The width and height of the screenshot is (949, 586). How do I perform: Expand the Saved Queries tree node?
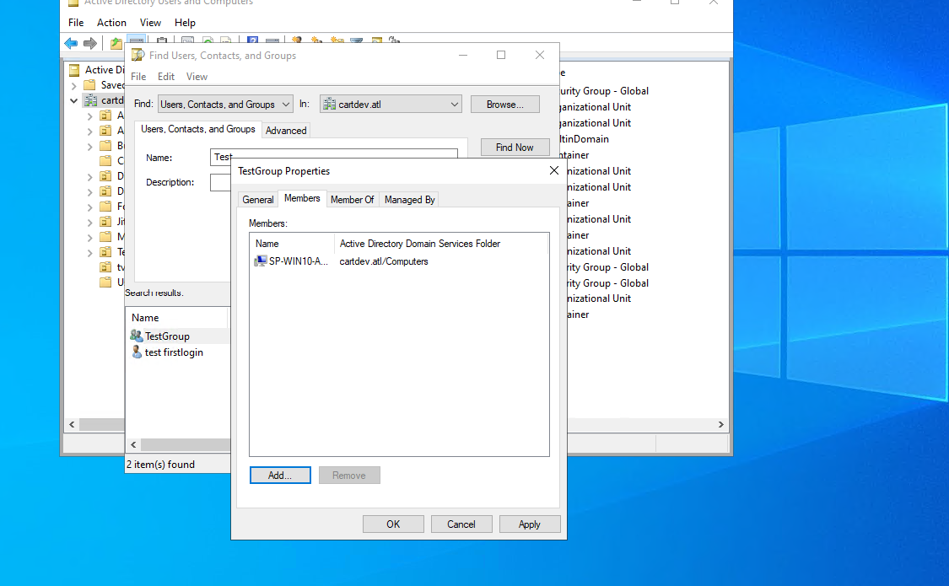(x=74, y=85)
